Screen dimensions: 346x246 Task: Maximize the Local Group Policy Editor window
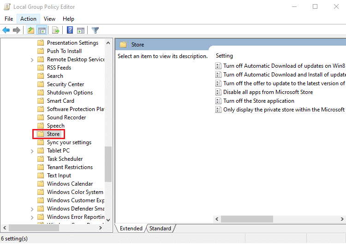(315, 6)
